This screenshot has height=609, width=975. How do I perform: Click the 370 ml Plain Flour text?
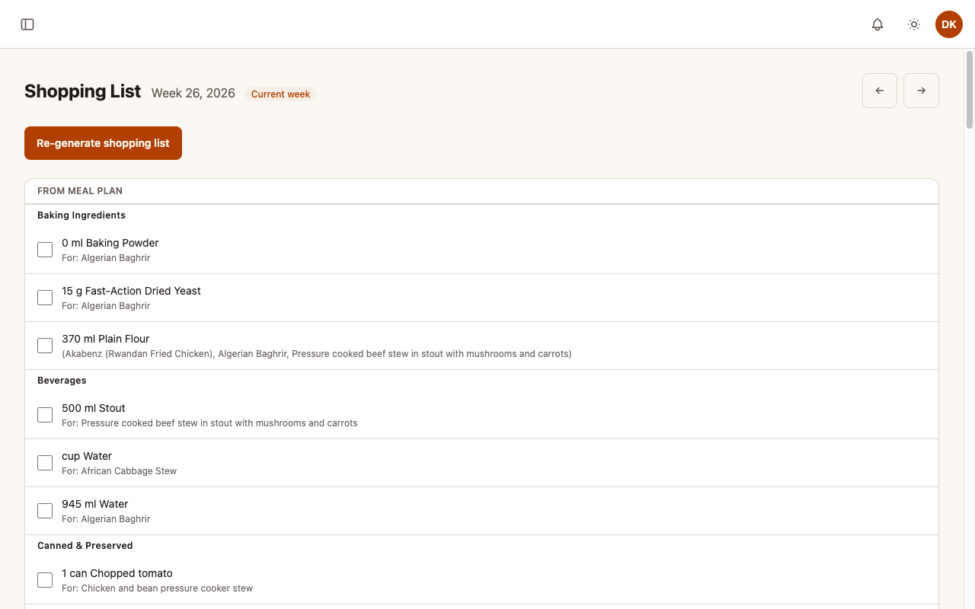point(106,339)
